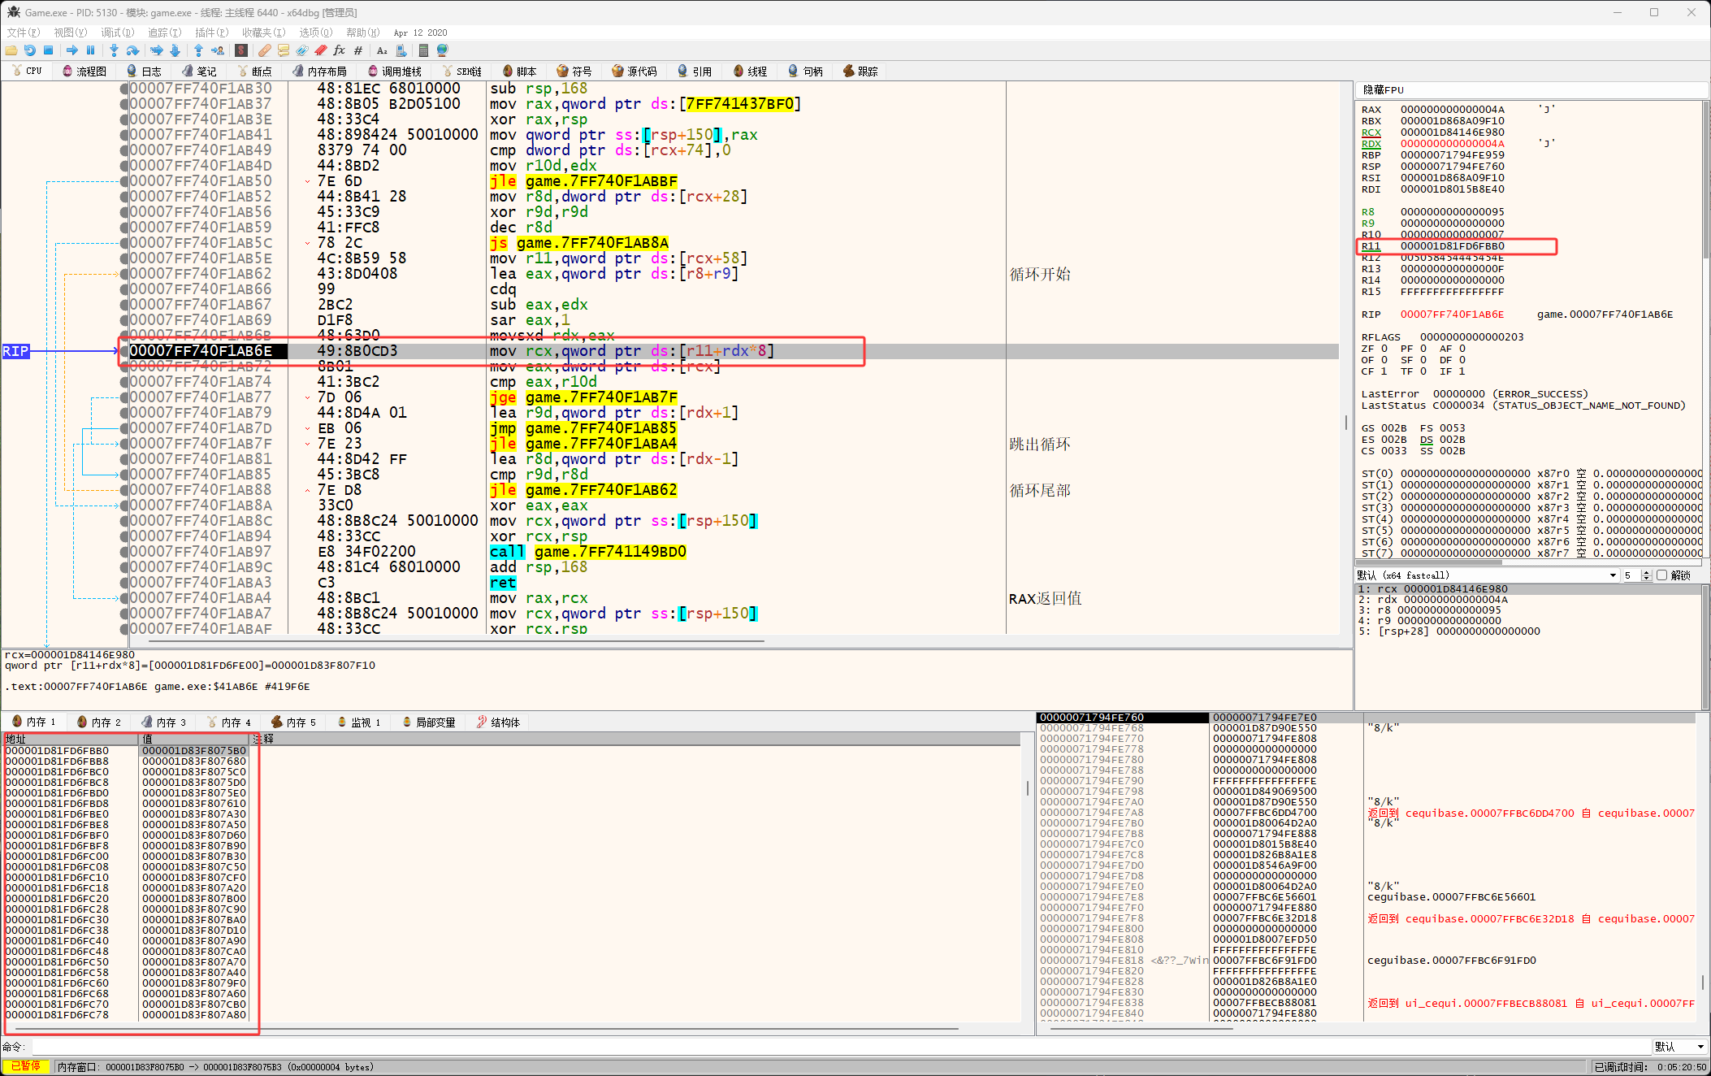The image size is (1711, 1076).
Task: Expand the 默认 (x64 fastcall) calling convention dropdown
Action: (x=1613, y=575)
